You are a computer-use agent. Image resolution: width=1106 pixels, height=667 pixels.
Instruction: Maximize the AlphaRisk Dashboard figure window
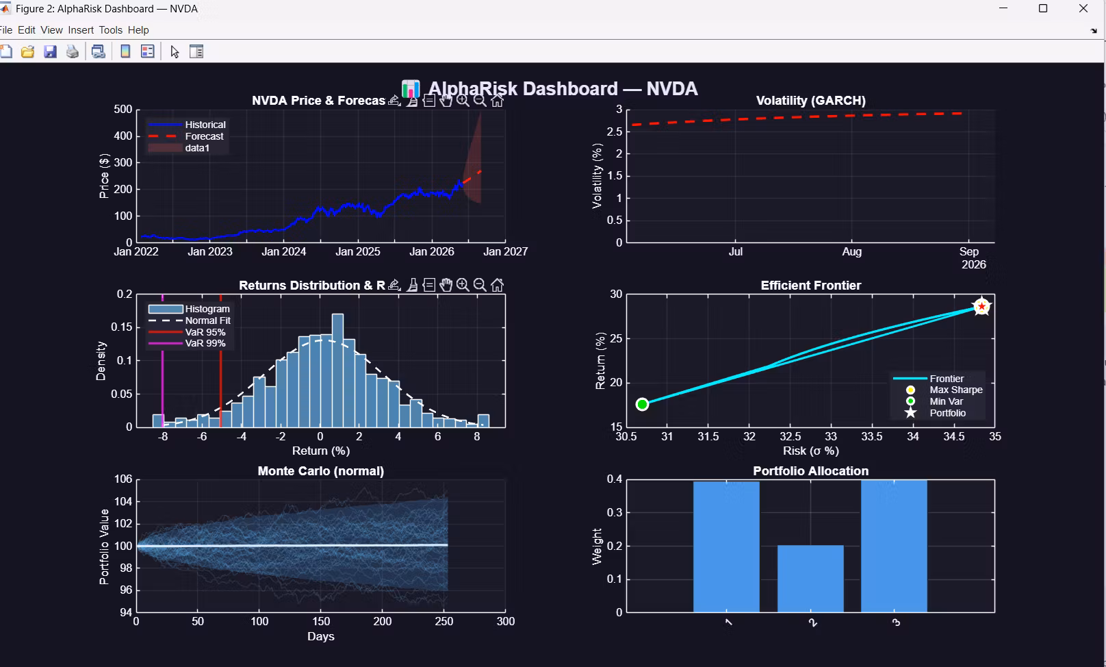pos(1043,9)
